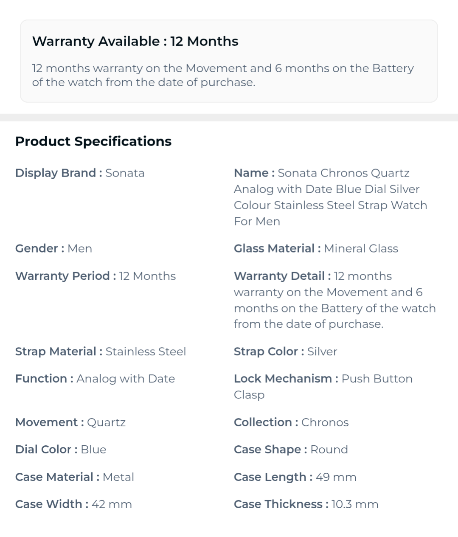
Task: Click the Gender Men specification
Action: [53, 248]
